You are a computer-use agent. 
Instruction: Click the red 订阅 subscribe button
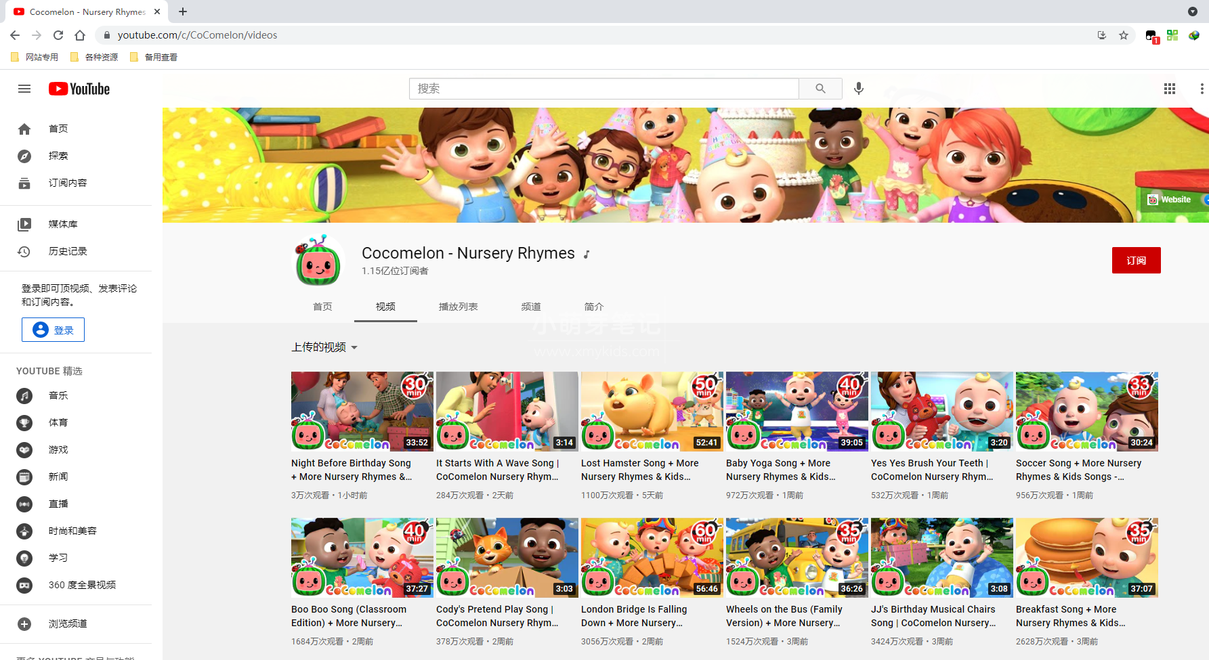(x=1136, y=261)
